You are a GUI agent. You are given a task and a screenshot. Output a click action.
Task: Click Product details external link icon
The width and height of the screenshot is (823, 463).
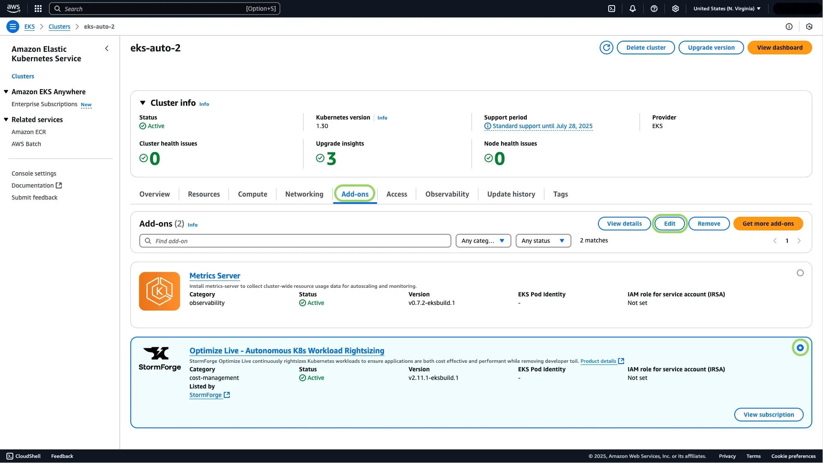[x=621, y=361]
